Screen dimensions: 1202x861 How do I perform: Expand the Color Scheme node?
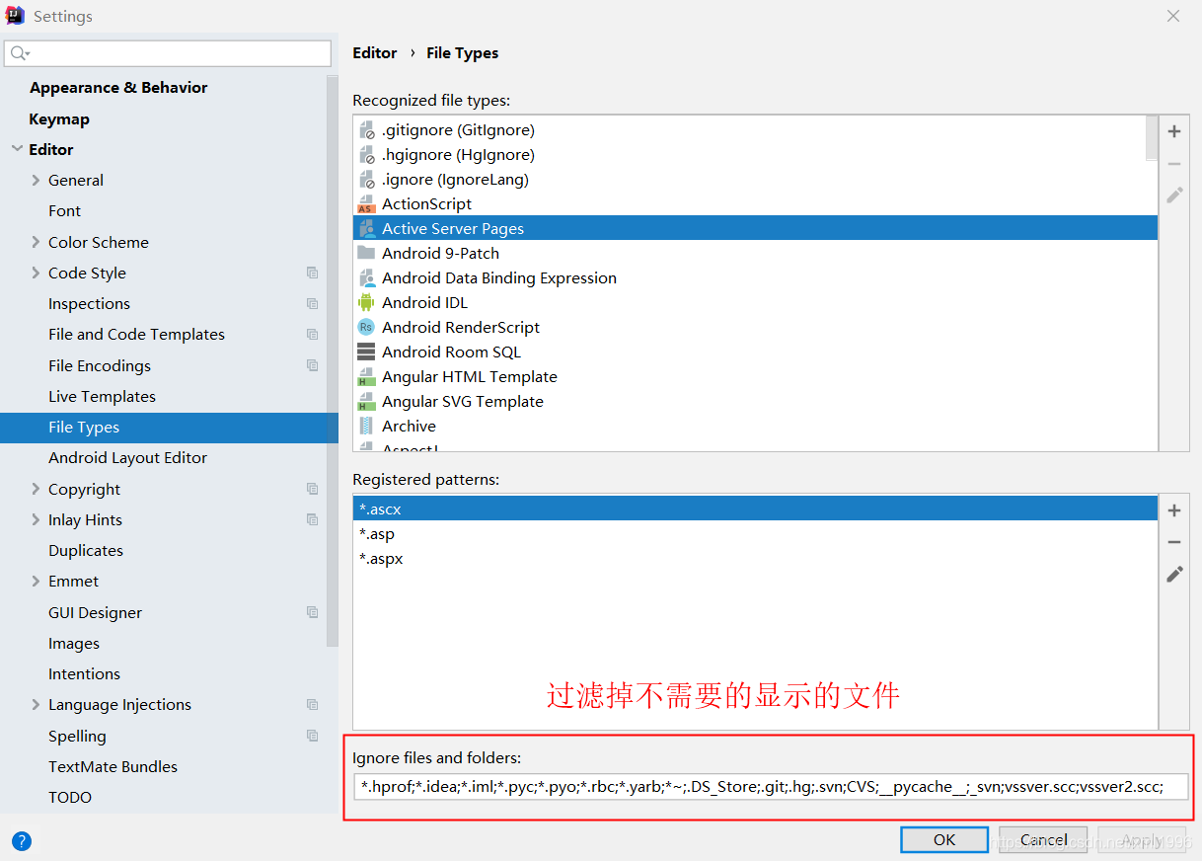tap(36, 242)
